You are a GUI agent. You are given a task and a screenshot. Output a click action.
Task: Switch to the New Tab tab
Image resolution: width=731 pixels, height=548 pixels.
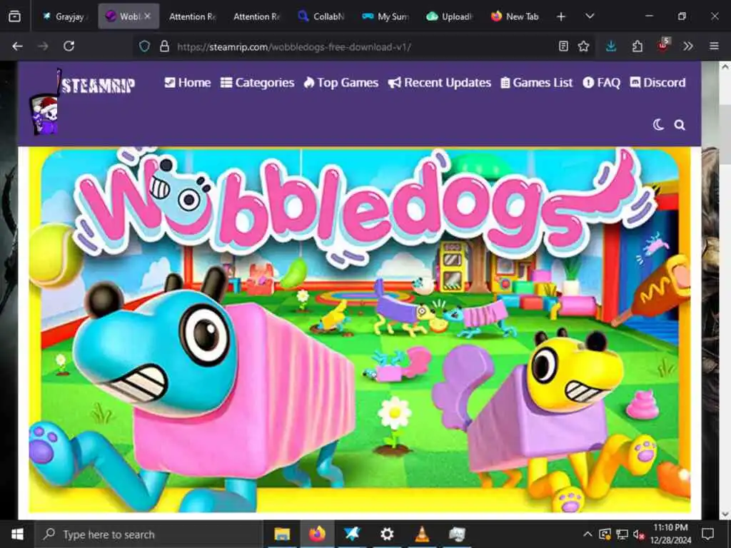(x=515, y=16)
